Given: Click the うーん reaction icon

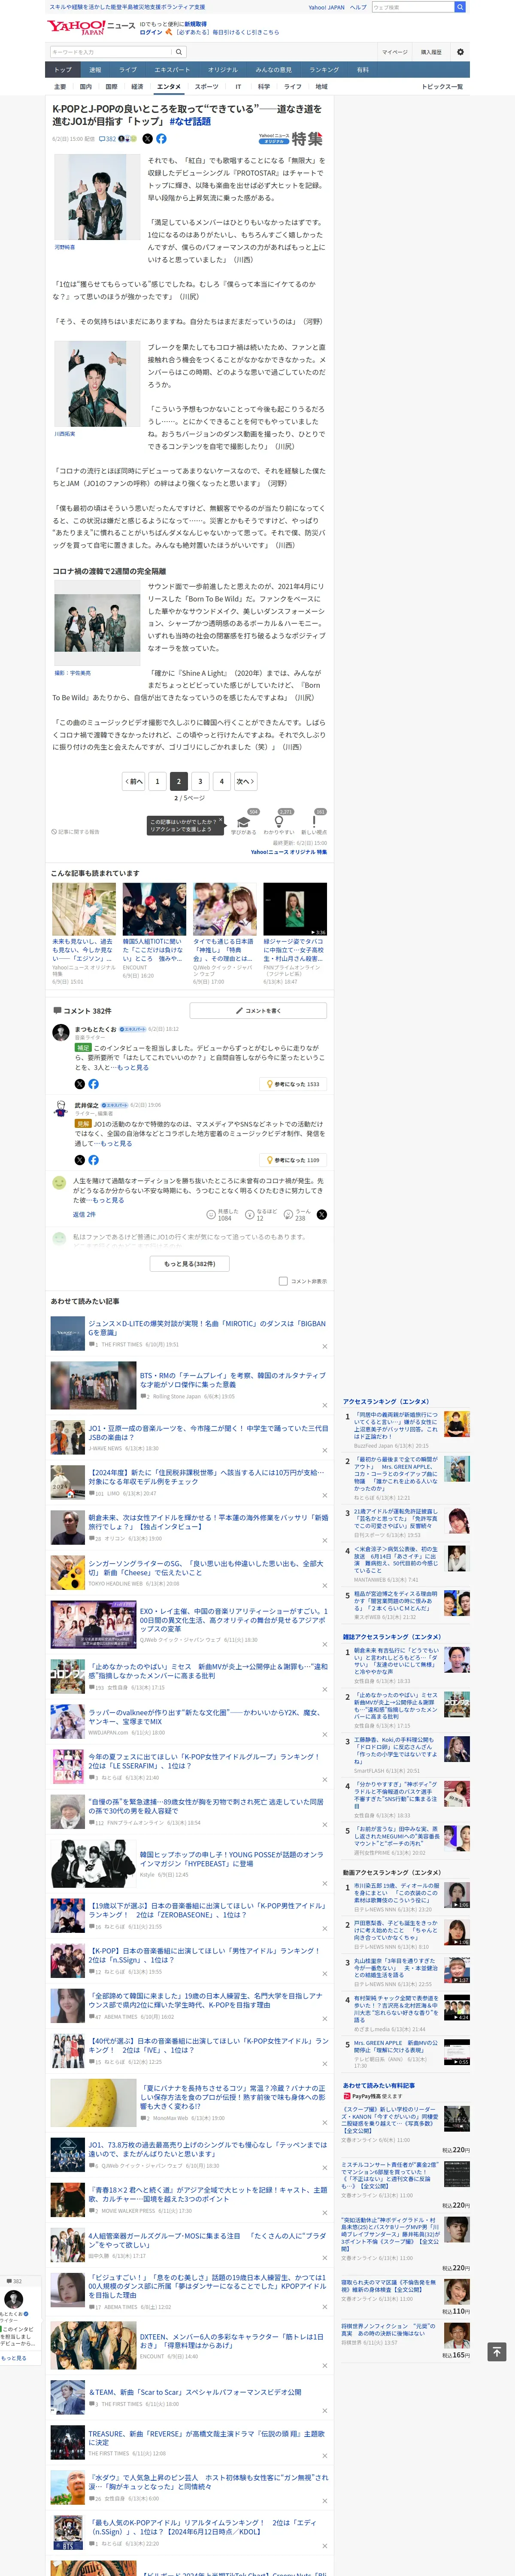Looking at the screenshot, I should (x=289, y=1214).
